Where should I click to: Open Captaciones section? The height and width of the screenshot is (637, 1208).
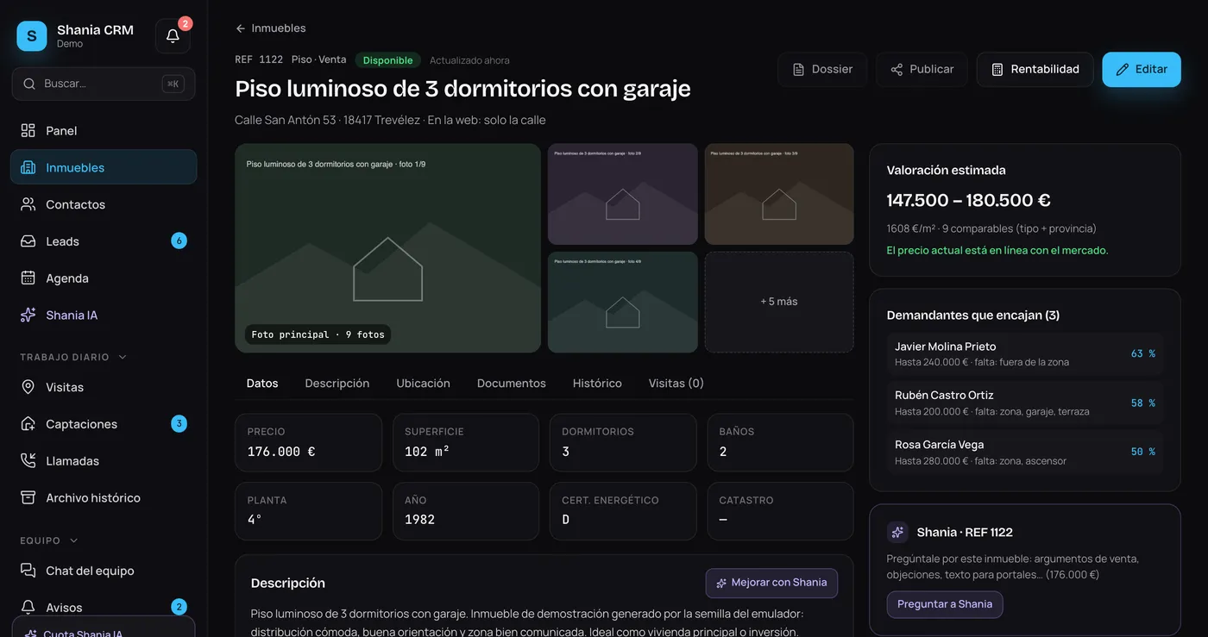pos(104,424)
